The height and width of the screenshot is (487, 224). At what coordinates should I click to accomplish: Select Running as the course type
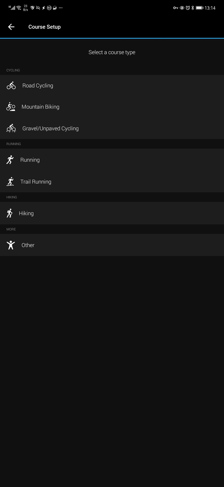pos(30,160)
